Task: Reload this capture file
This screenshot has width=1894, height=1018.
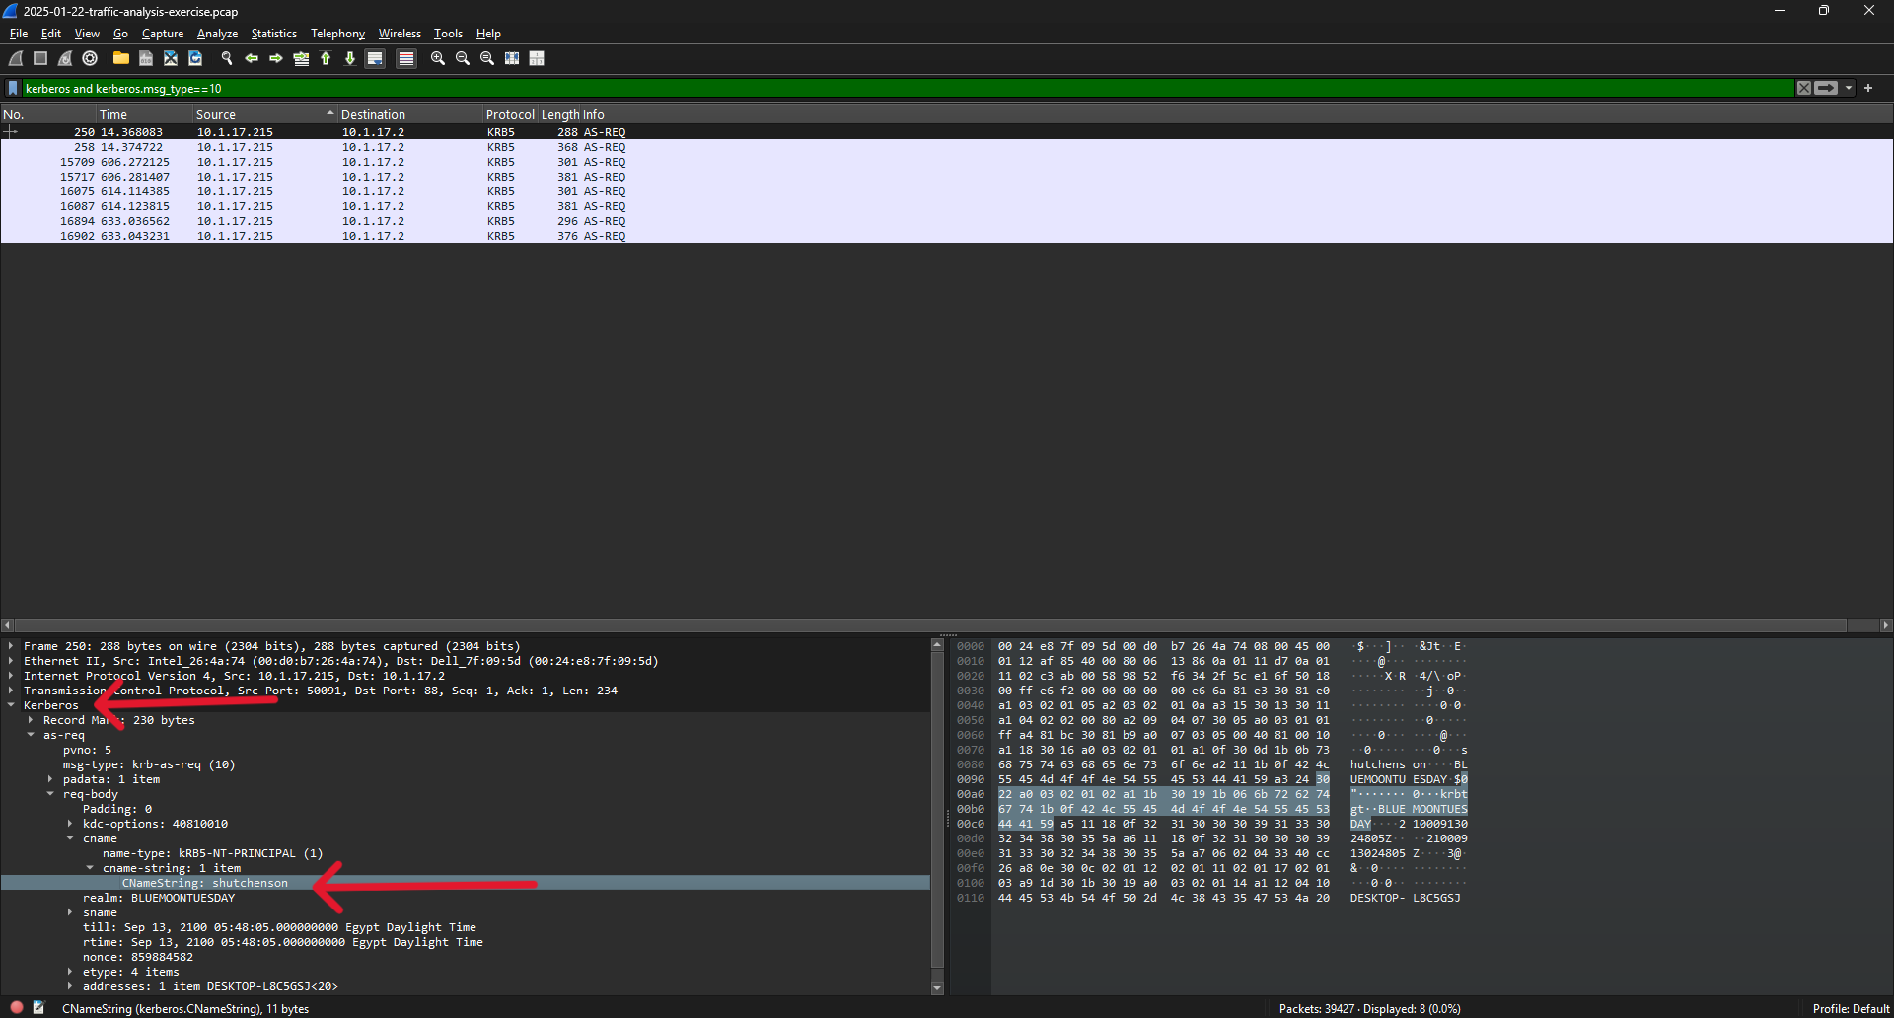Action: (194, 58)
